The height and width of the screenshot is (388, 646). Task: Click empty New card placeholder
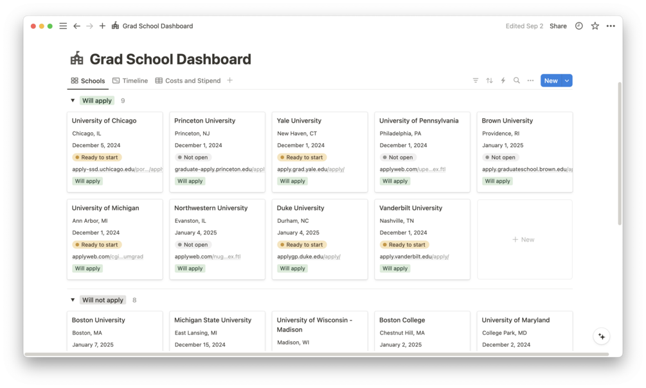pyautogui.click(x=525, y=240)
